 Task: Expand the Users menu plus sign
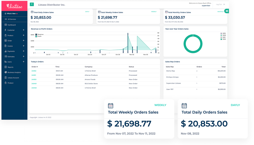point(23,62)
